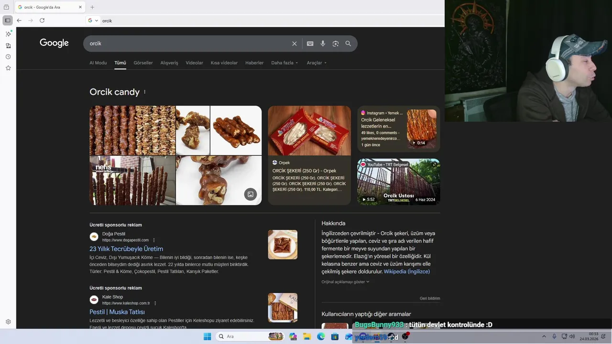This screenshot has width=612, height=344.
Task: Open Wikipedia (İngilizce) link
Action: (x=407, y=271)
